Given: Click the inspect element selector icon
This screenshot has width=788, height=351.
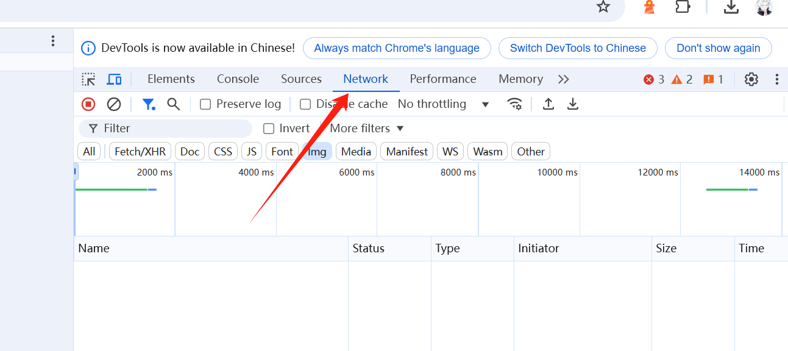Looking at the screenshot, I should [x=89, y=79].
